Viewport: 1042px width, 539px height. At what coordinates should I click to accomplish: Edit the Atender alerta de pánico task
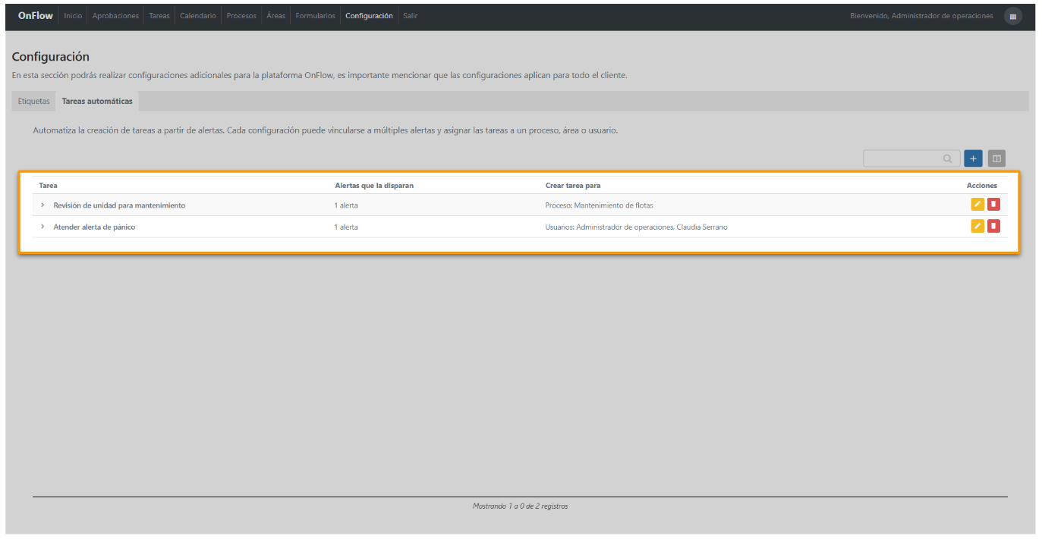977,226
